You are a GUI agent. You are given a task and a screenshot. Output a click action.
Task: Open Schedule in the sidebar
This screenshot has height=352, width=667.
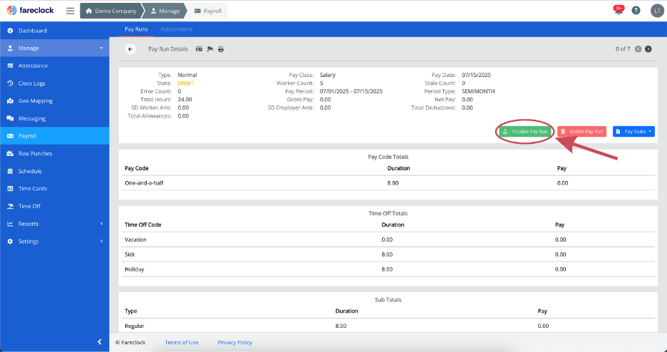[x=54, y=171]
